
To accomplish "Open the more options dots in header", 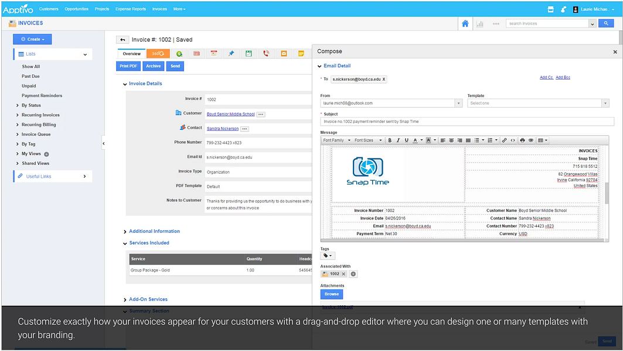I will pos(496,24).
